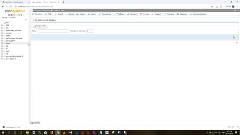
Task: Open the Windows Start menu
Action: (3, 132)
